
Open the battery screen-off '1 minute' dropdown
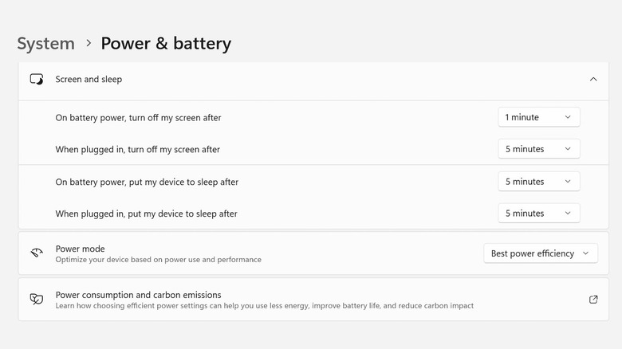coord(538,117)
